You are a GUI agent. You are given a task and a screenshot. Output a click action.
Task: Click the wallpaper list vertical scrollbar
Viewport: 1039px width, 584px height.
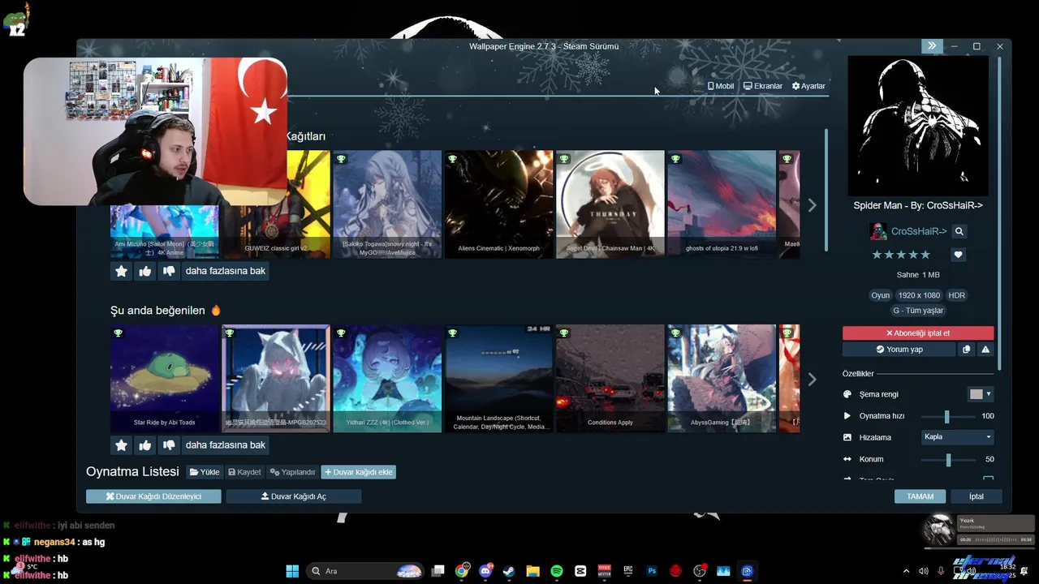tap(826, 188)
